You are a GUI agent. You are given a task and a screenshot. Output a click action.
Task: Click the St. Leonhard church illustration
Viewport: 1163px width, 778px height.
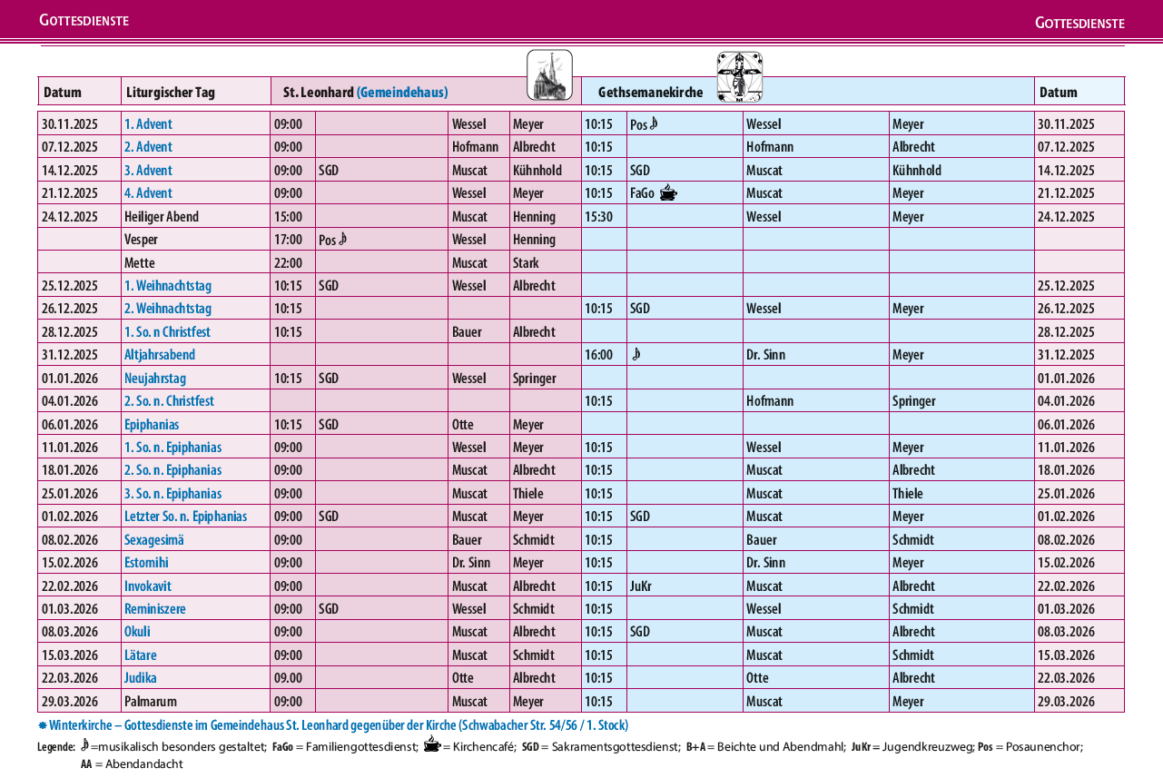(549, 75)
